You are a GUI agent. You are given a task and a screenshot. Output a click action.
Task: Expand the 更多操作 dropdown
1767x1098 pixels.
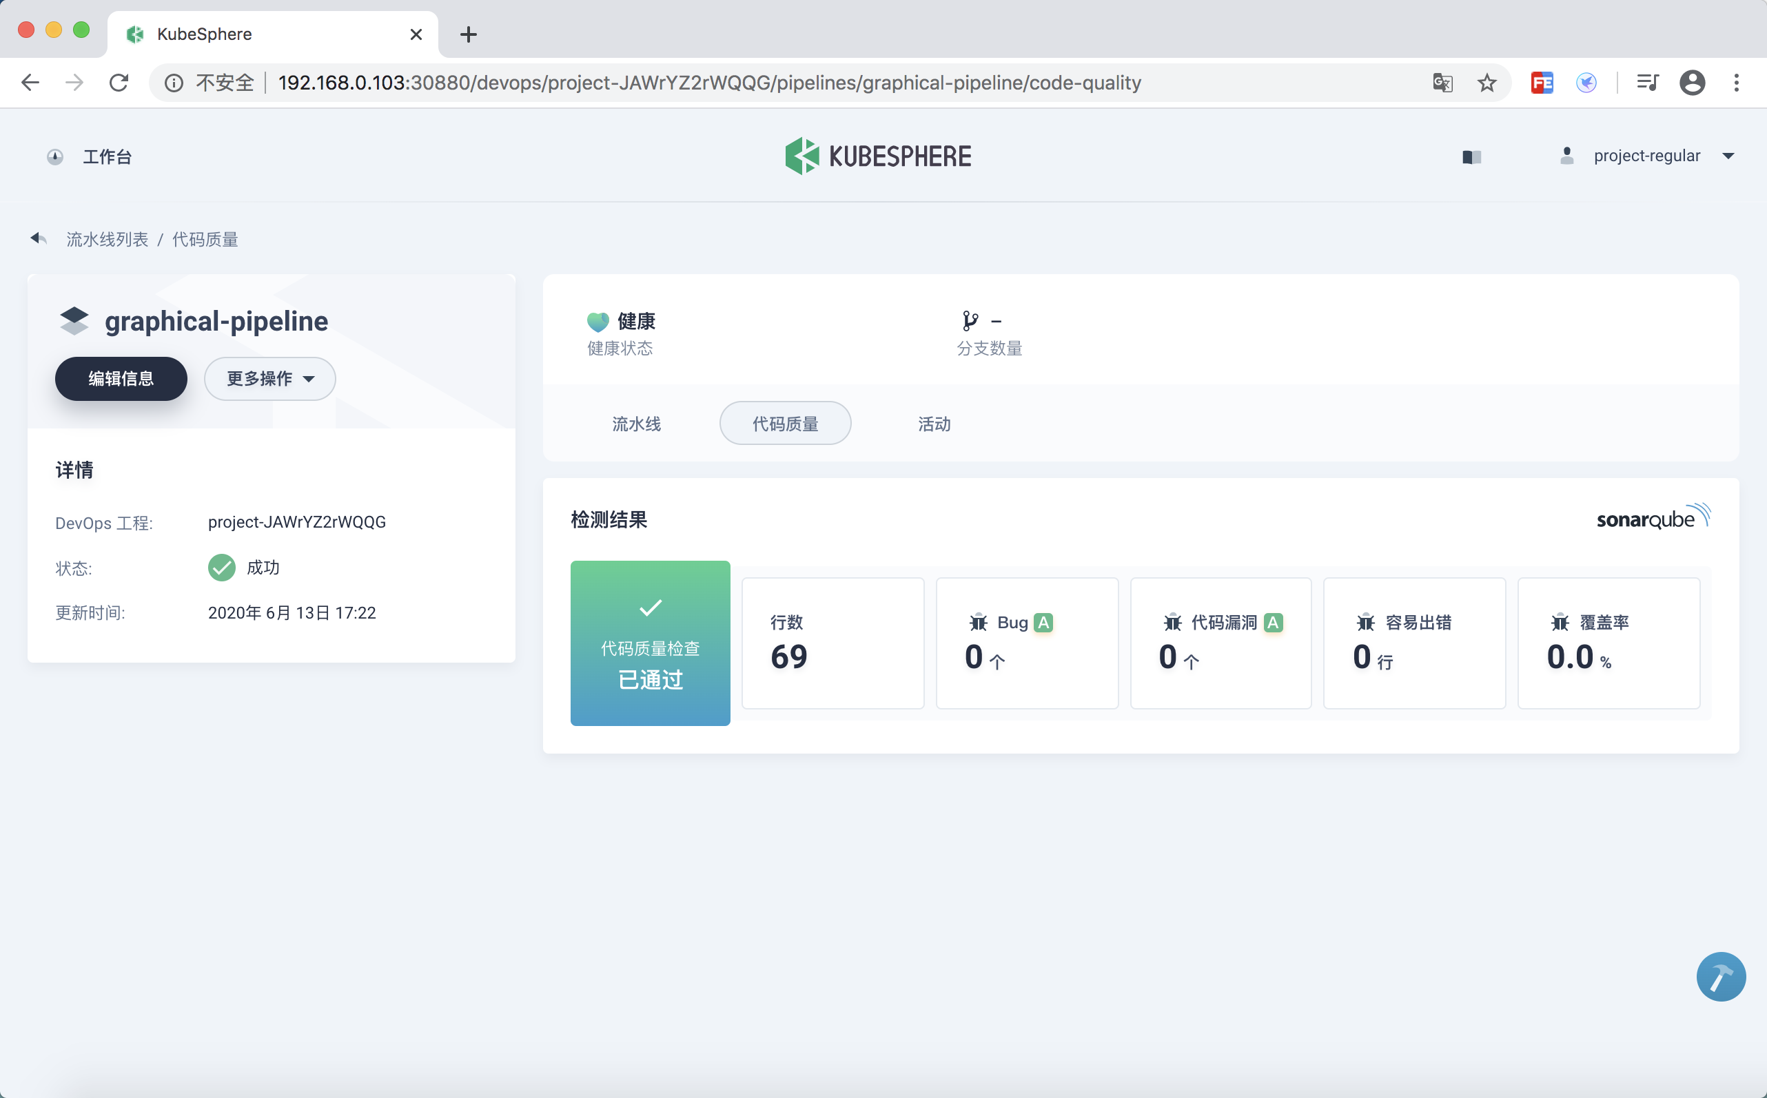point(269,378)
